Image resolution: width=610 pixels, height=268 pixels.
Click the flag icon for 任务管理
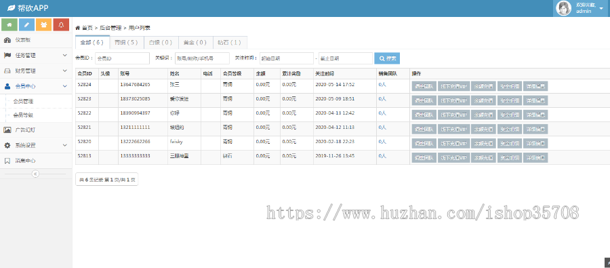(7, 56)
